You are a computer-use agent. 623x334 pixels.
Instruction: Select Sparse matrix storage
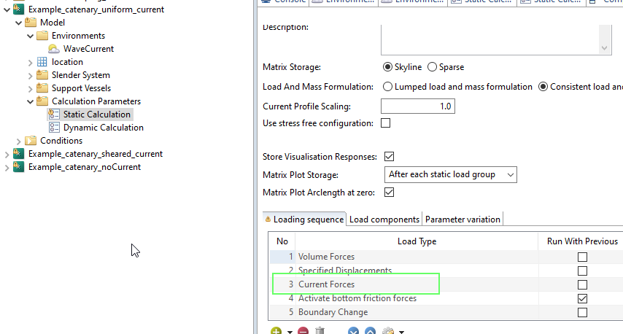433,67
